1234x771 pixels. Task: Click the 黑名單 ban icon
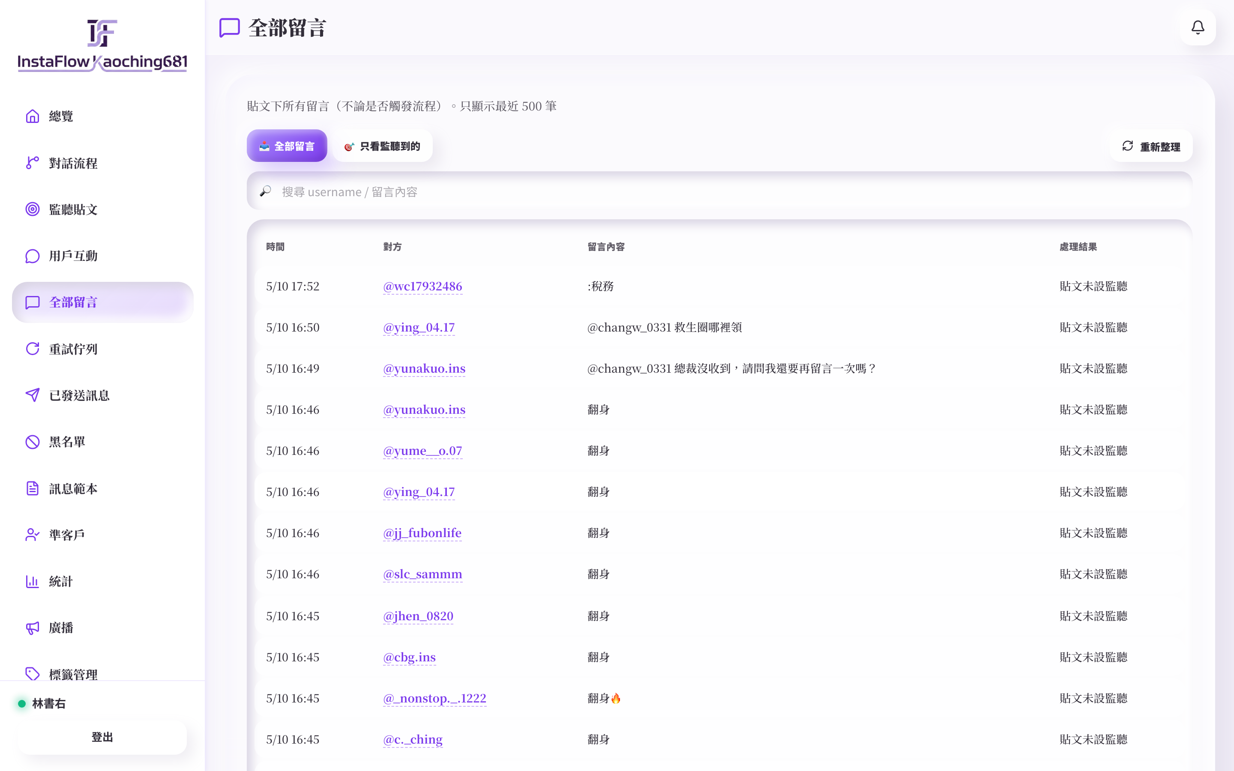pos(33,442)
